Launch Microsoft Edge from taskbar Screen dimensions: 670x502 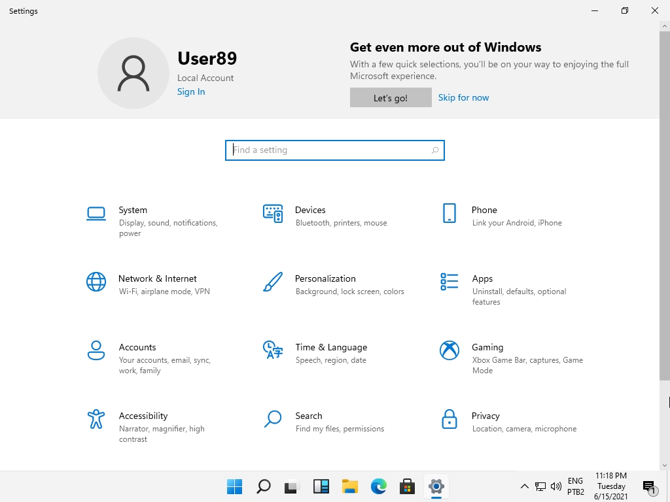click(x=379, y=486)
